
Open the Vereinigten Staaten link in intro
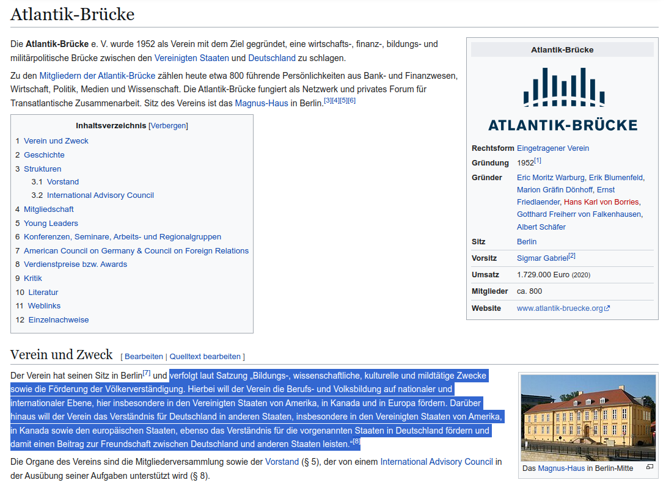click(x=192, y=58)
